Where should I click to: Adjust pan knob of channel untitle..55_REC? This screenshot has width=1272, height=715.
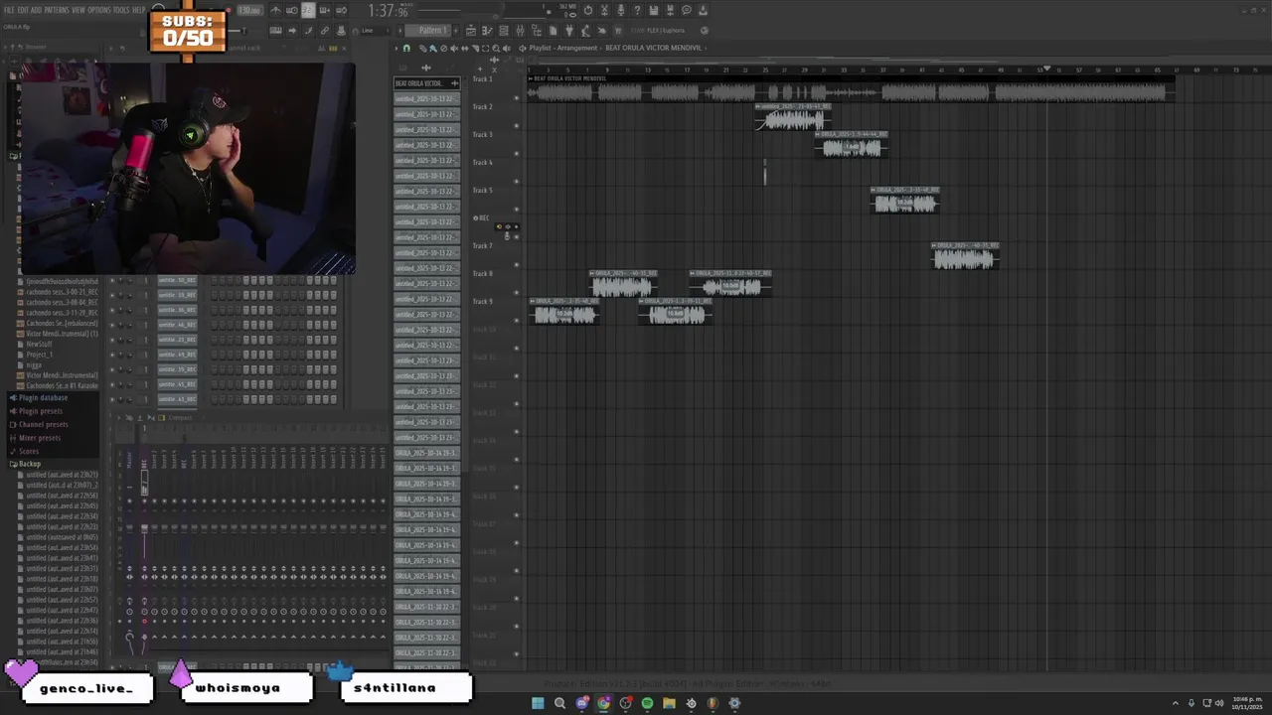(x=120, y=369)
